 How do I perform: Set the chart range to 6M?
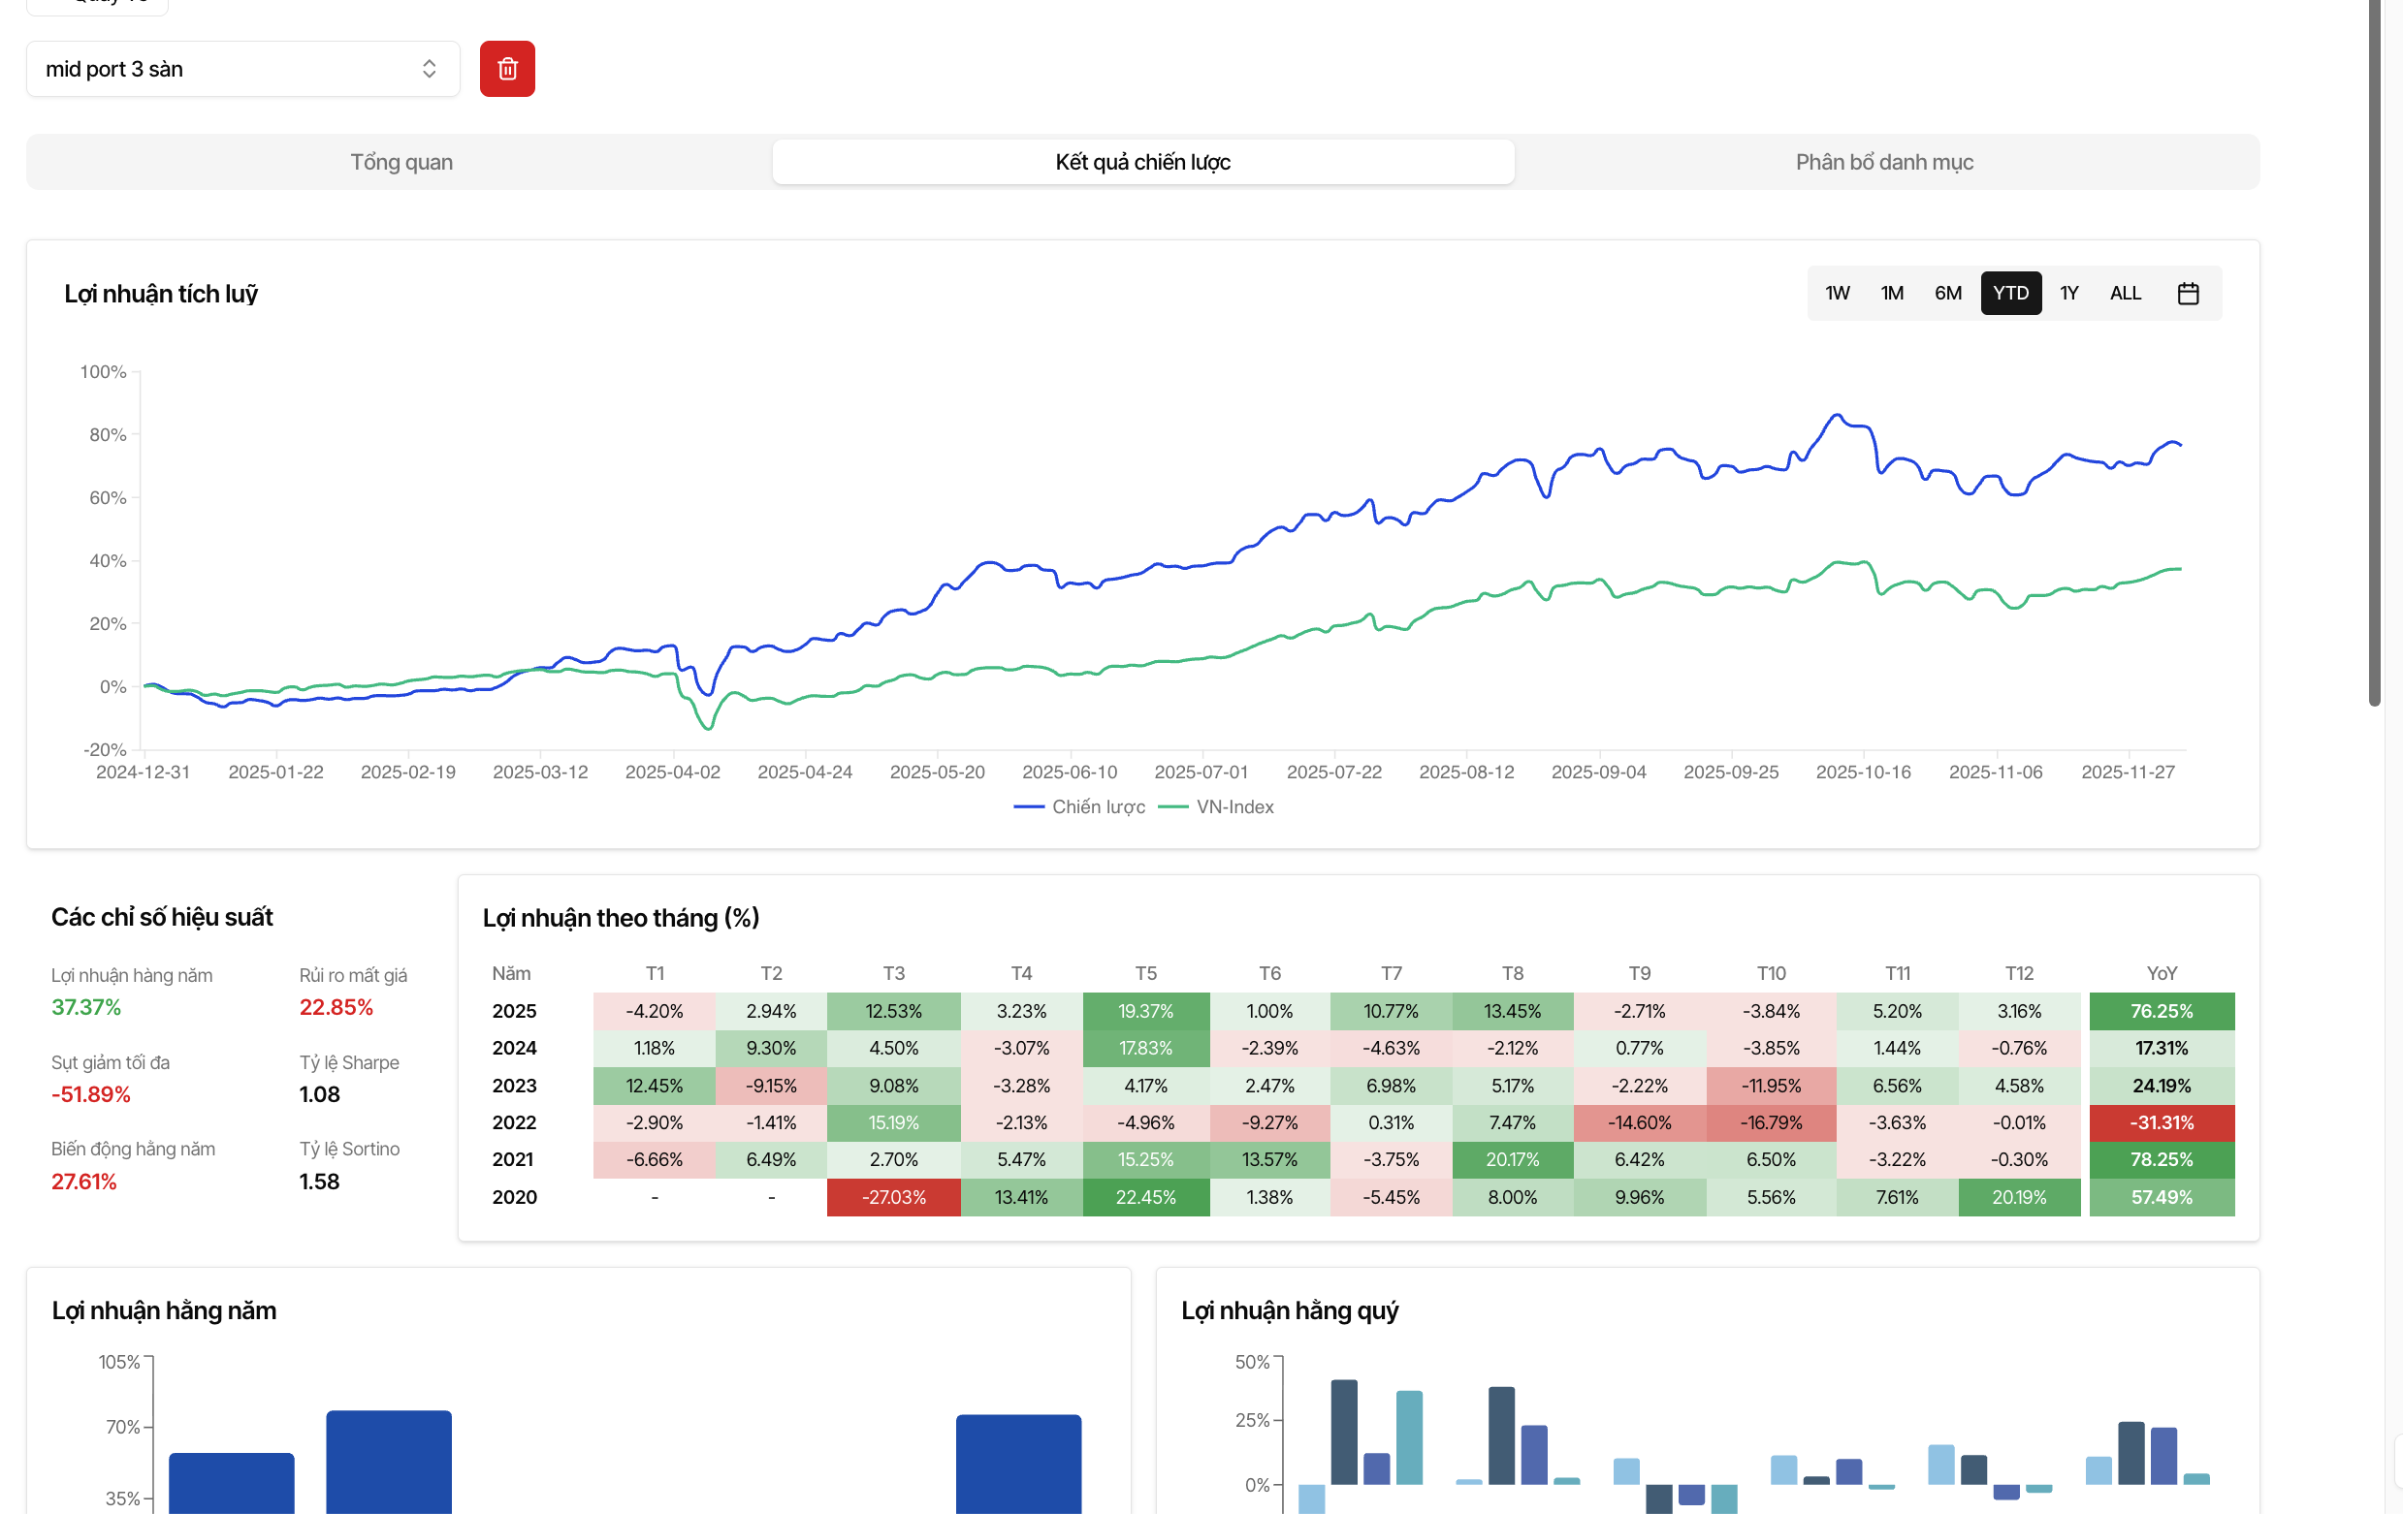coord(1947,294)
